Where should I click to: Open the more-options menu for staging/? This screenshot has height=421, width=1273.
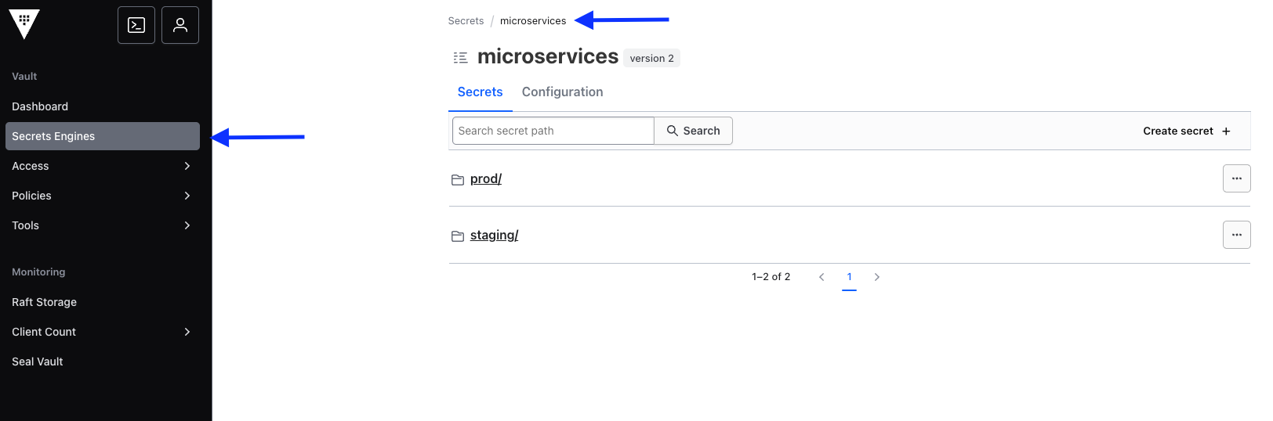tap(1236, 235)
